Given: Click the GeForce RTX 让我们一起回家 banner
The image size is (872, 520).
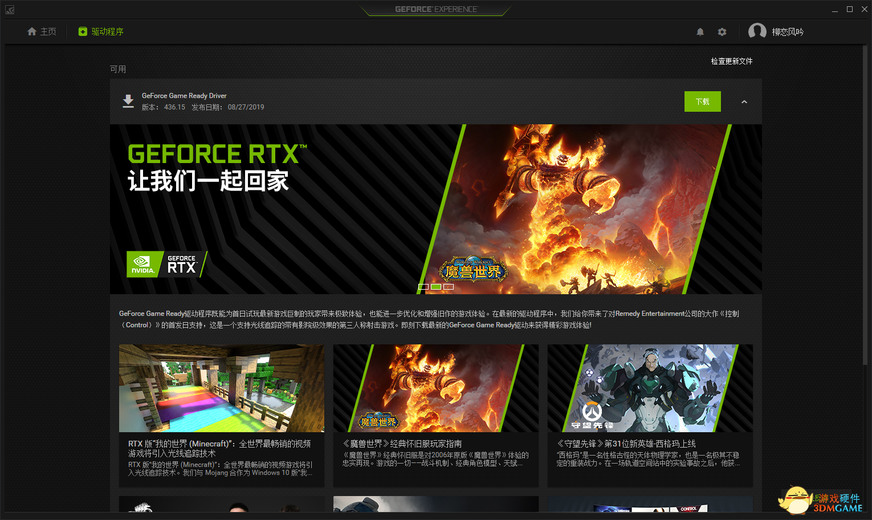Looking at the screenshot, I should (x=436, y=209).
